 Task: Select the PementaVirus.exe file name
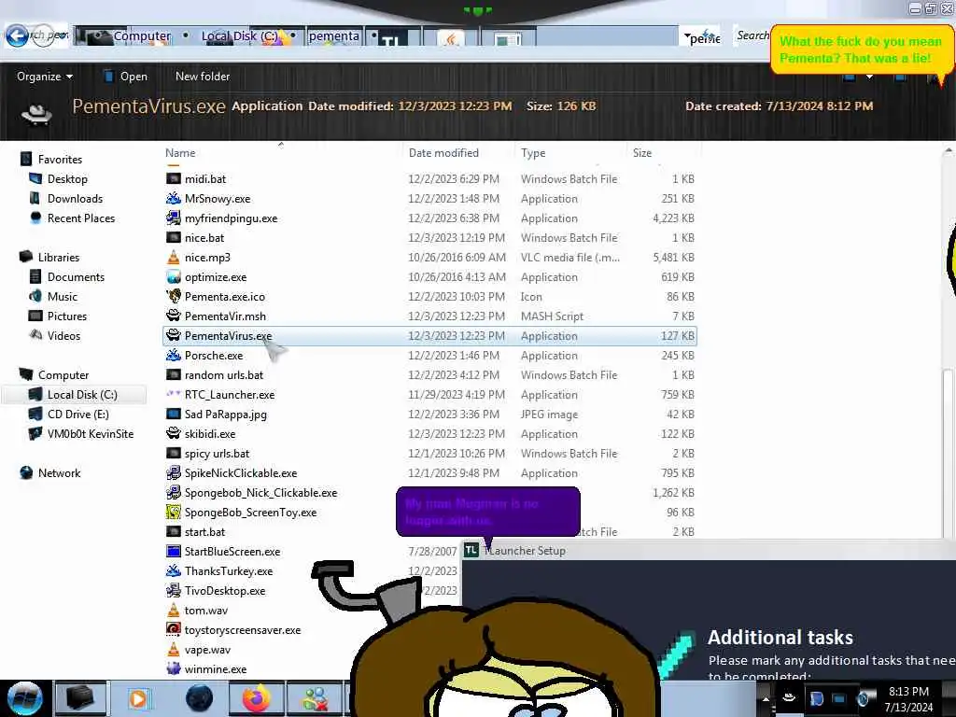[228, 336]
